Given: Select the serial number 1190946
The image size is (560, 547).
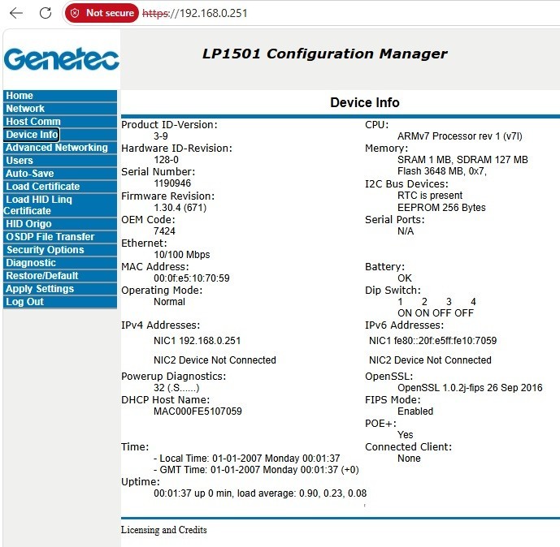Looking at the screenshot, I should coord(172,183).
